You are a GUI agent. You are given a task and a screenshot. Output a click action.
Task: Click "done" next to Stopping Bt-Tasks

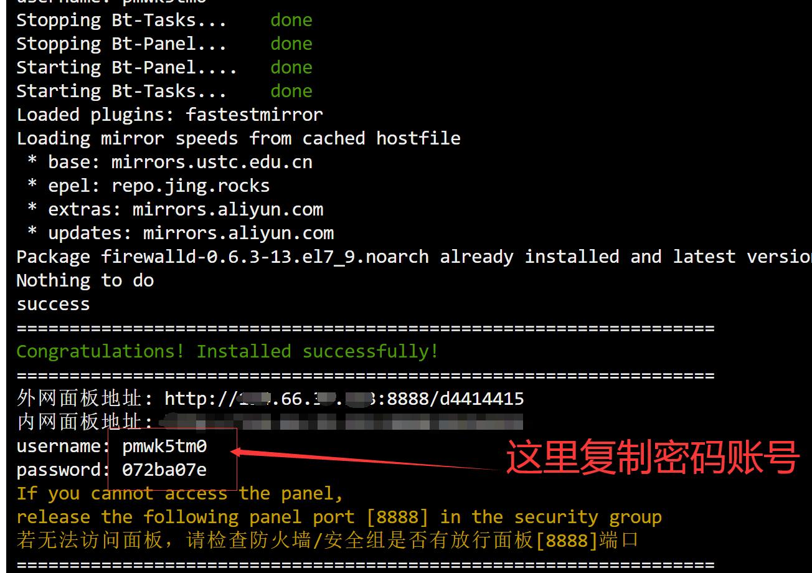291,20
